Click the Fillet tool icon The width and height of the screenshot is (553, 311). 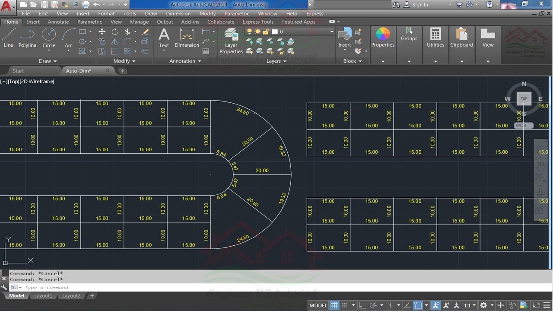127,41
